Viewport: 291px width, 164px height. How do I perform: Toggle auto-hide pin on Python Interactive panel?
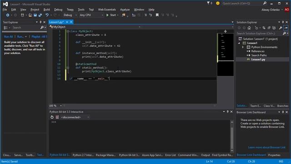(x=227, y=112)
